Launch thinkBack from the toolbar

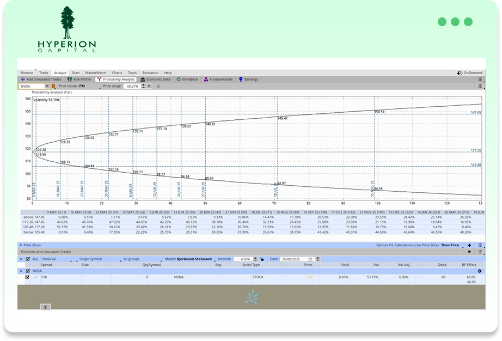tap(188, 80)
